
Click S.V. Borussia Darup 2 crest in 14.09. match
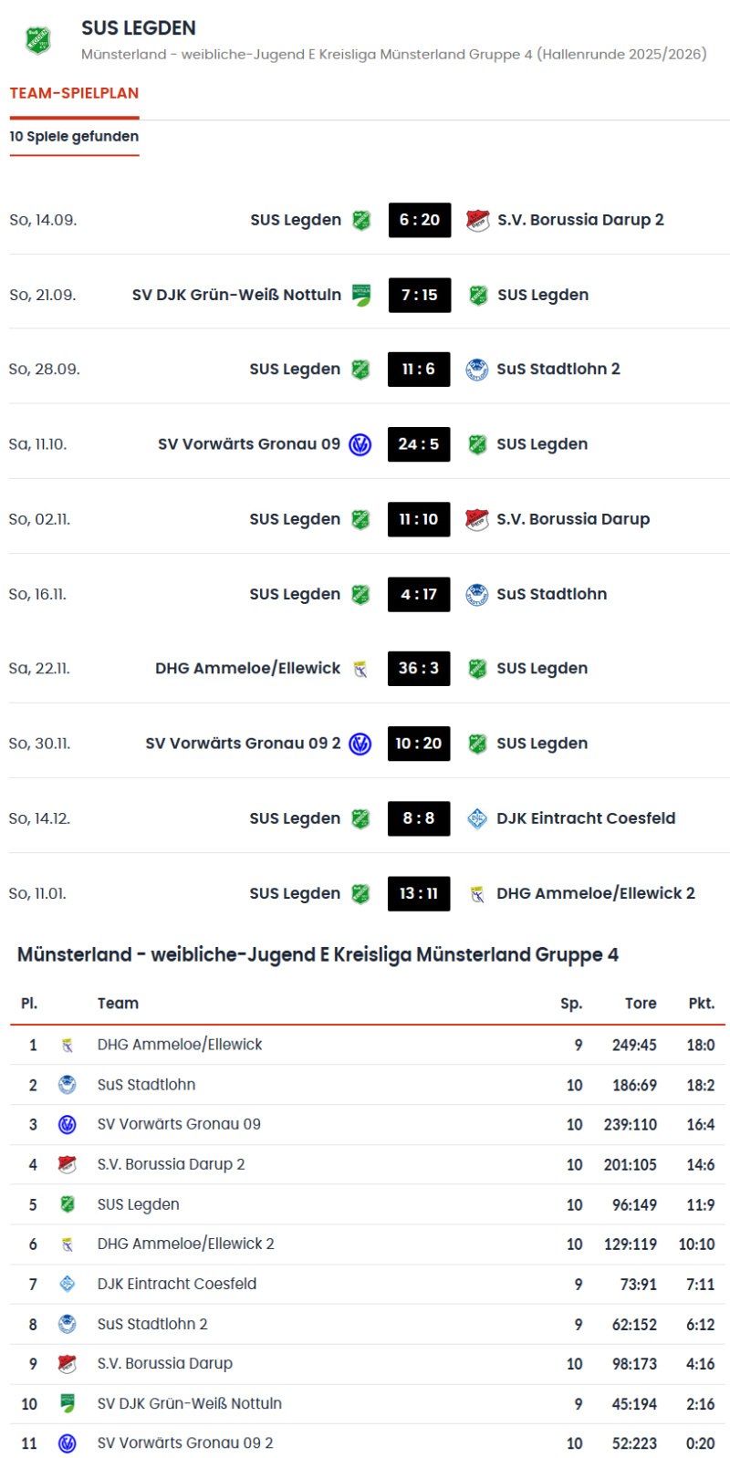(x=477, y=220)
